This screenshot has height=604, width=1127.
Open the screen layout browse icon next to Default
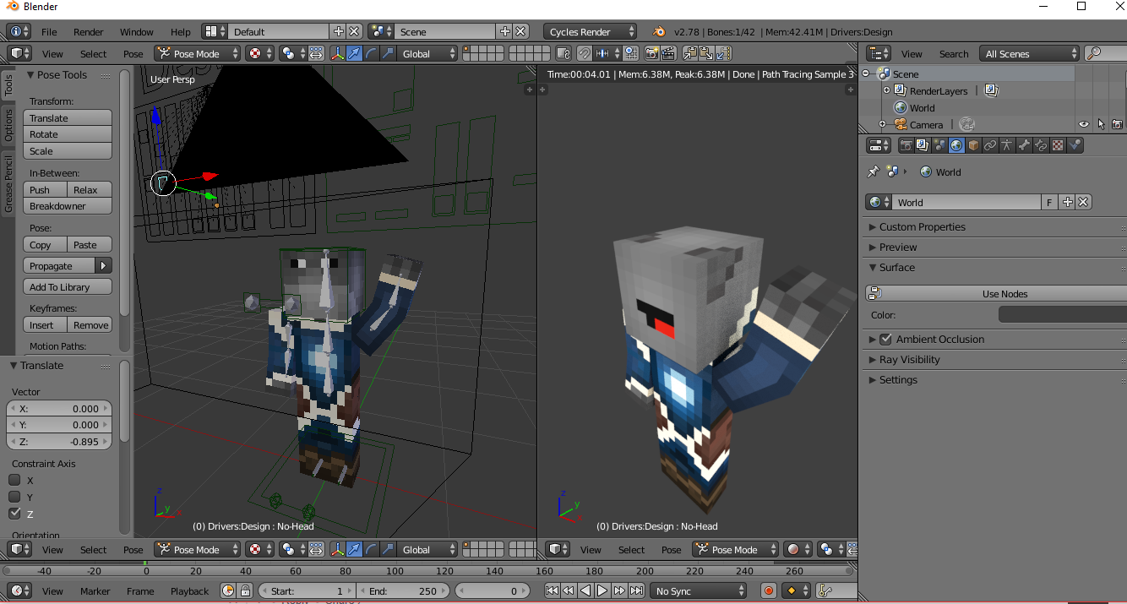215,31
